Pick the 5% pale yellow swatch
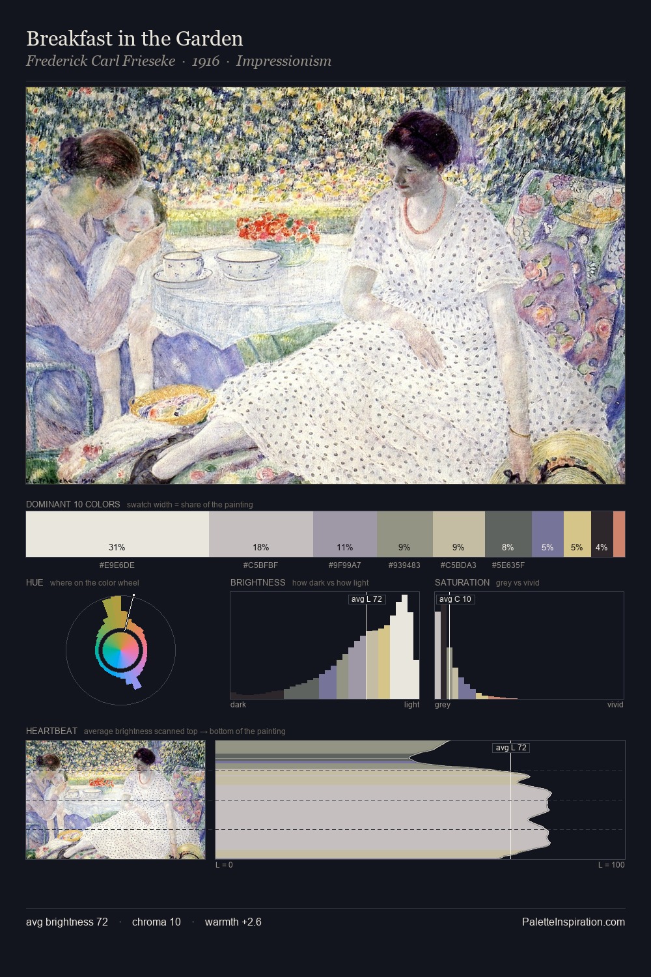Image resolution: width=651 pixels, height=977 pixels. (x=577, y=534)
